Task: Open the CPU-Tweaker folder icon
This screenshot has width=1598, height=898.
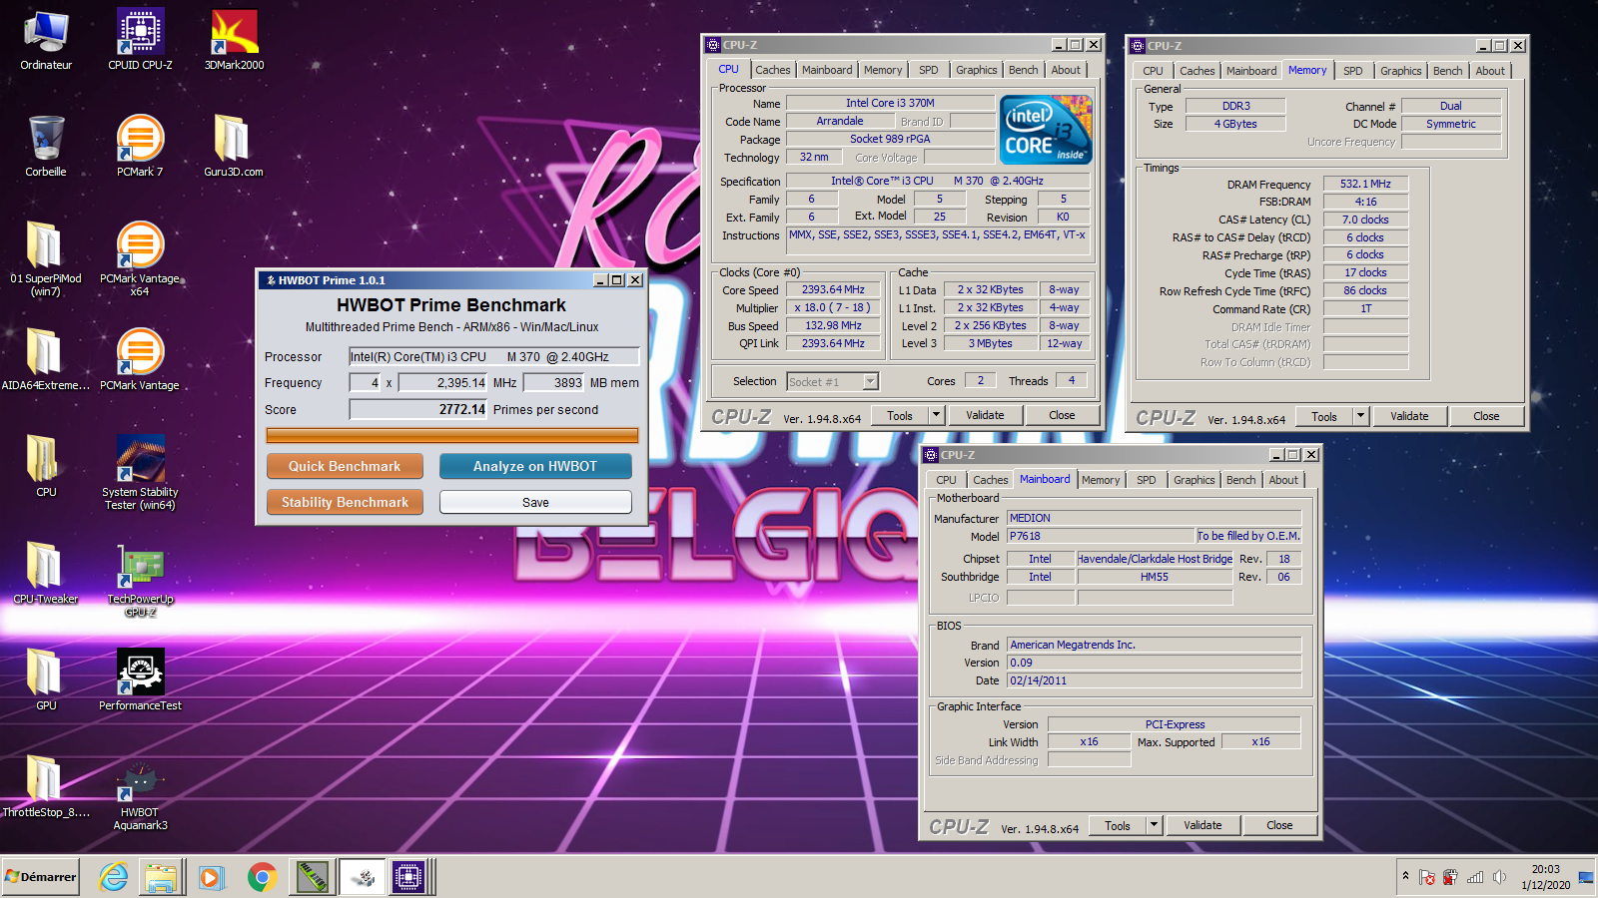Action: [x=46, y=573]
